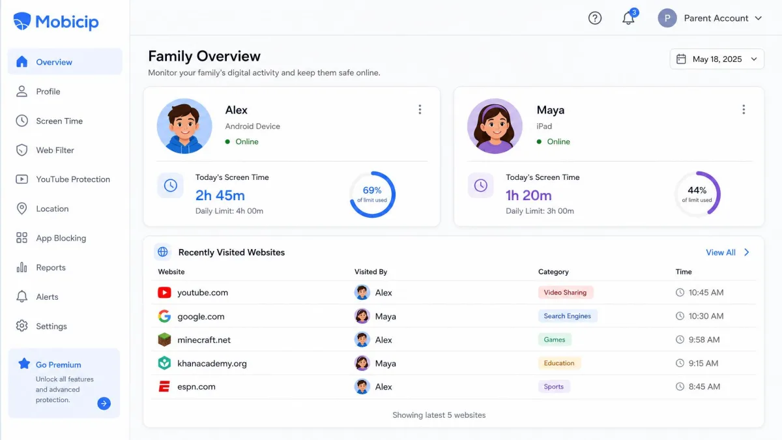Image resolution: width=782 pixels, height=440 pixels.
Task: Click Alex's 2h 45m screen time value
Action: coord(220,195)
